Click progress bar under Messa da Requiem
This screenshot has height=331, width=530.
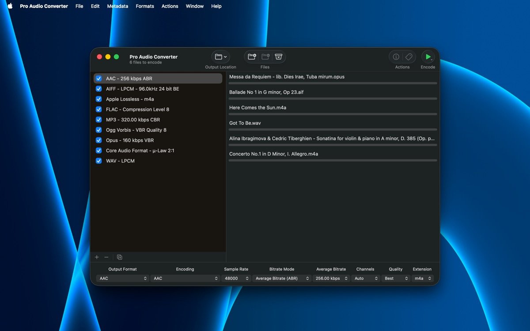[333, 83]
